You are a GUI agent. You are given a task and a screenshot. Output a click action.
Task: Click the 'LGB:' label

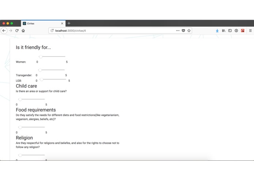tap(19, 81)
